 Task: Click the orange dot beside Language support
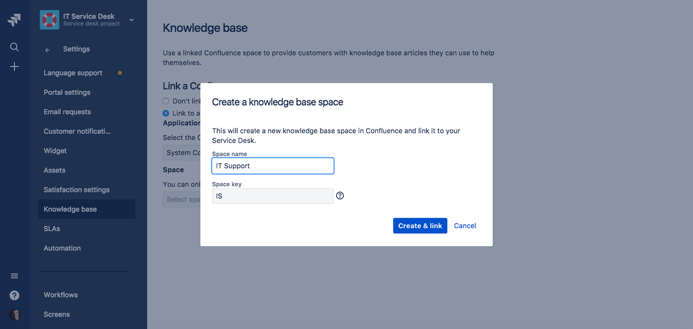[x=120, y=73]
